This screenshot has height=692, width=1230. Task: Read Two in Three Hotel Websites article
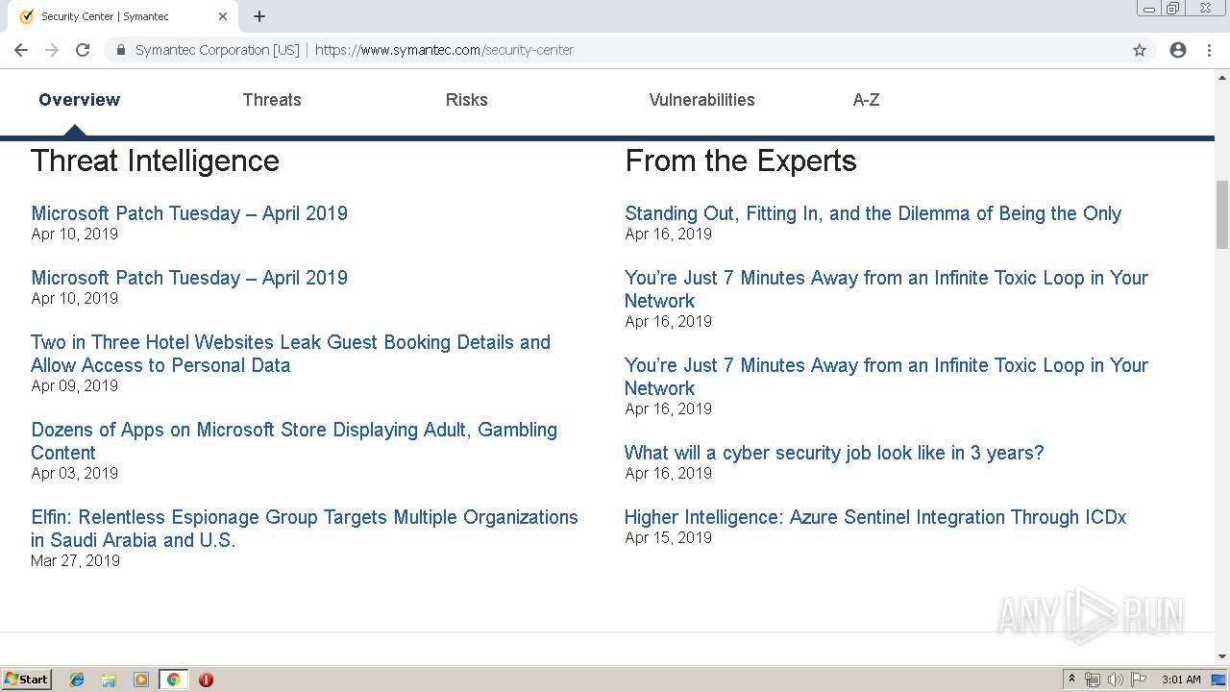point(290,354)
